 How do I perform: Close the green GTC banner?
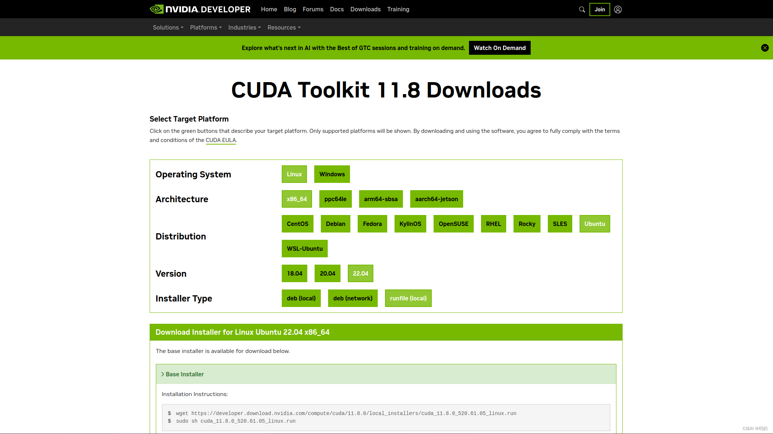point(765,48)
